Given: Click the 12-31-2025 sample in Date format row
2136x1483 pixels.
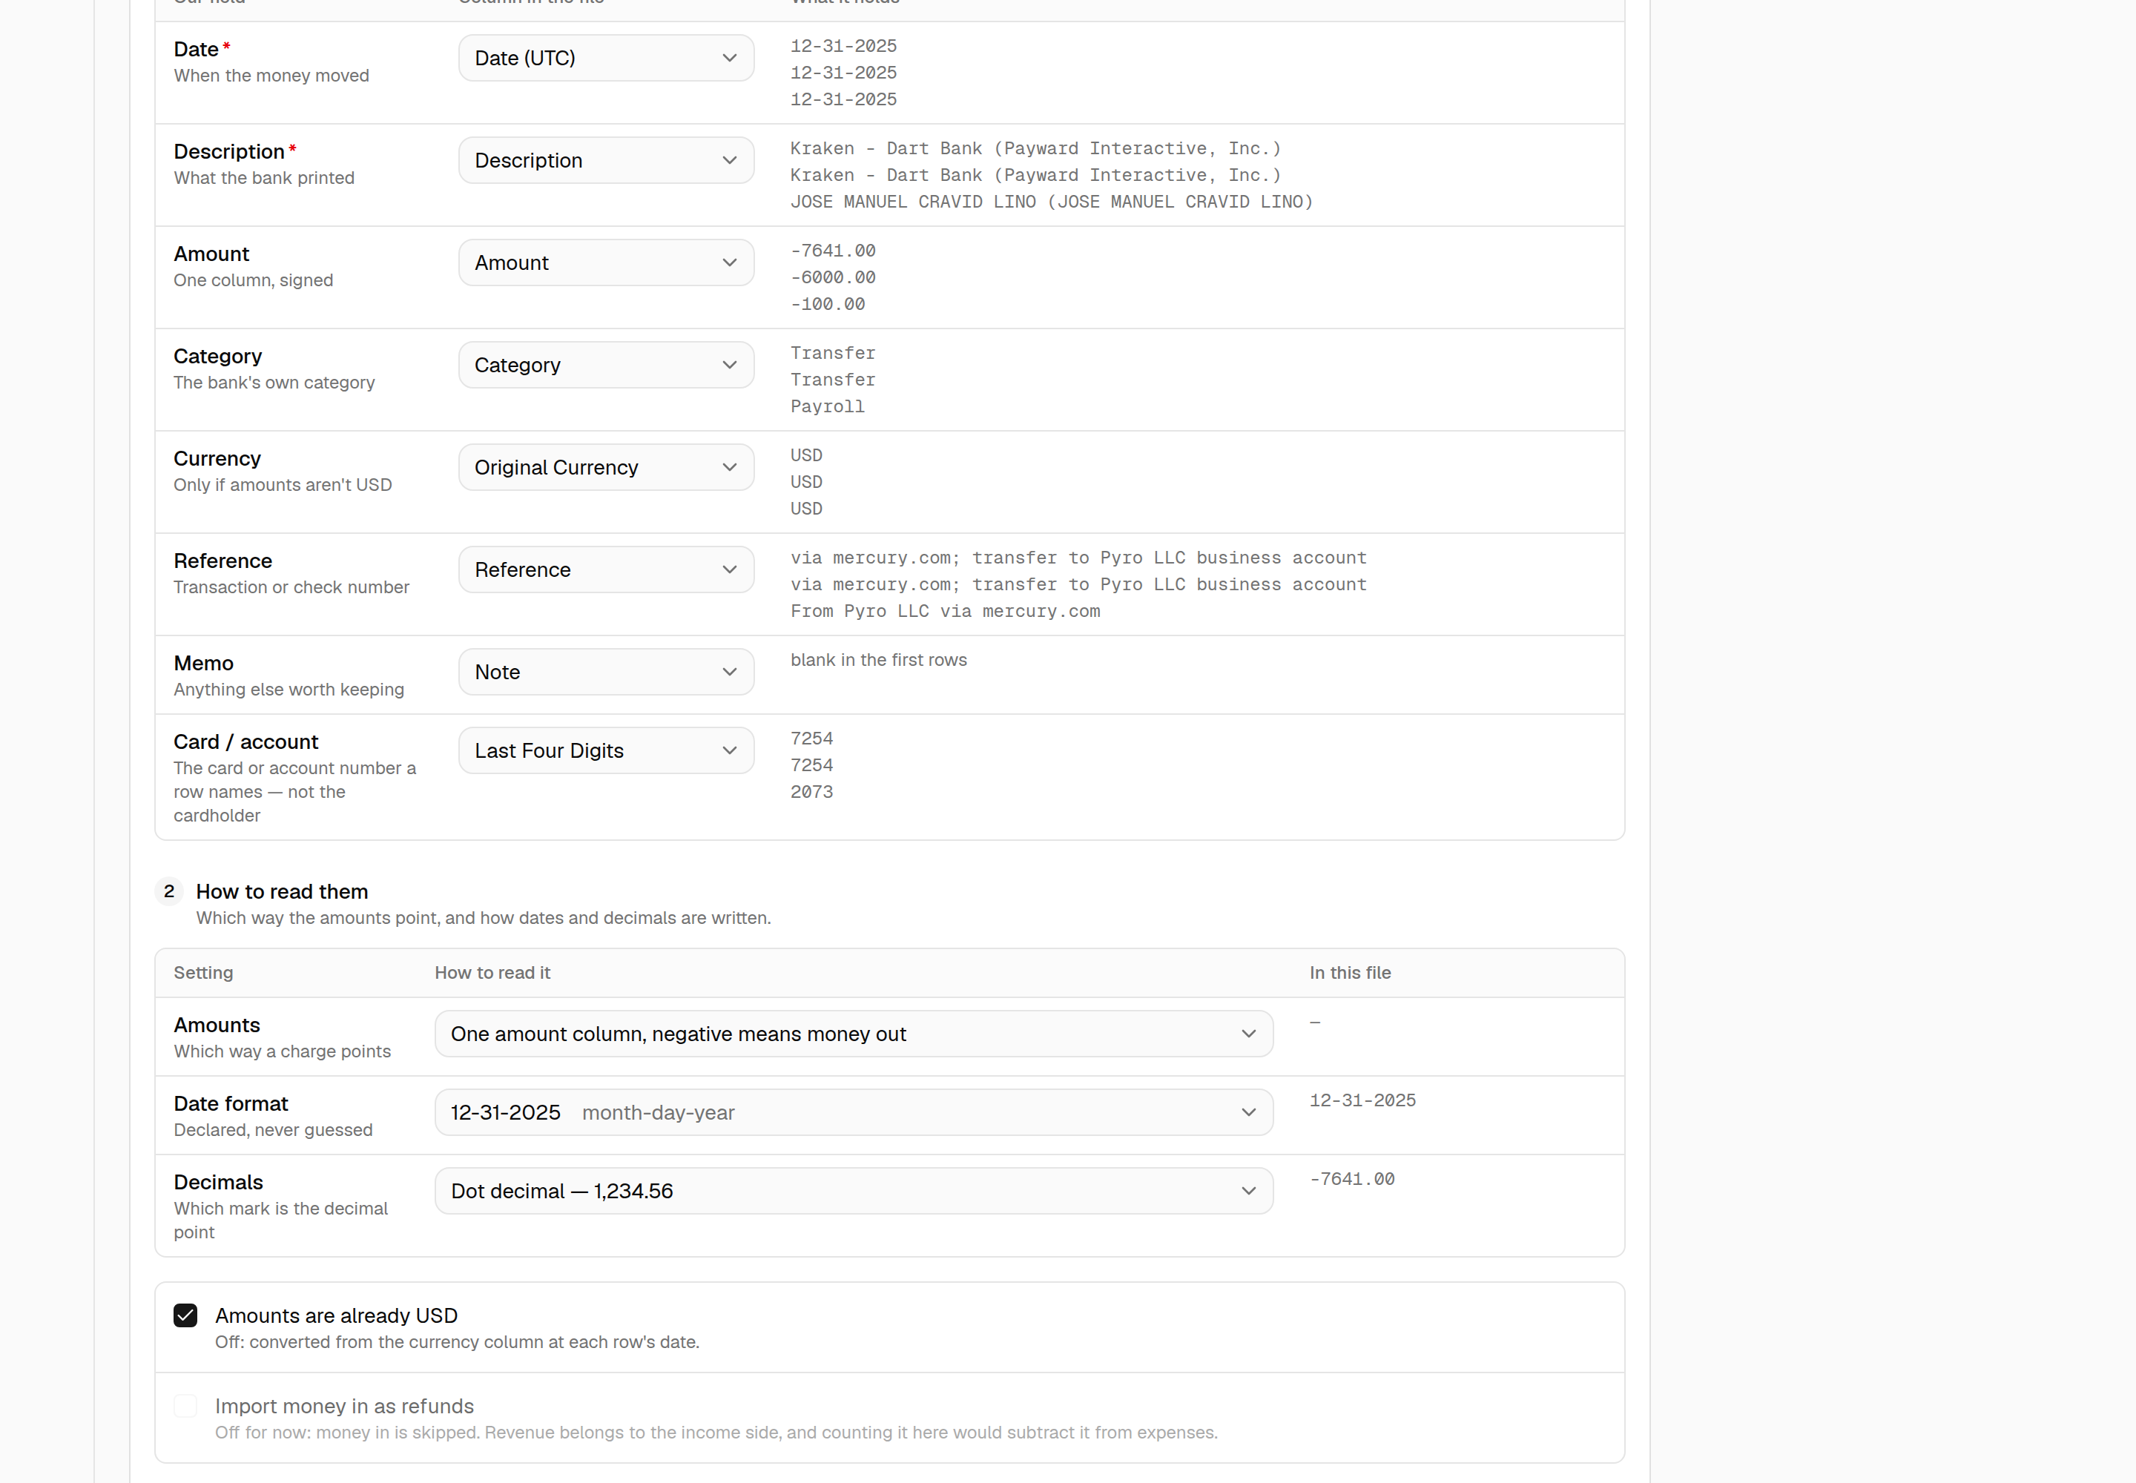Looking at the screenshot, I should point(1362,1100).
